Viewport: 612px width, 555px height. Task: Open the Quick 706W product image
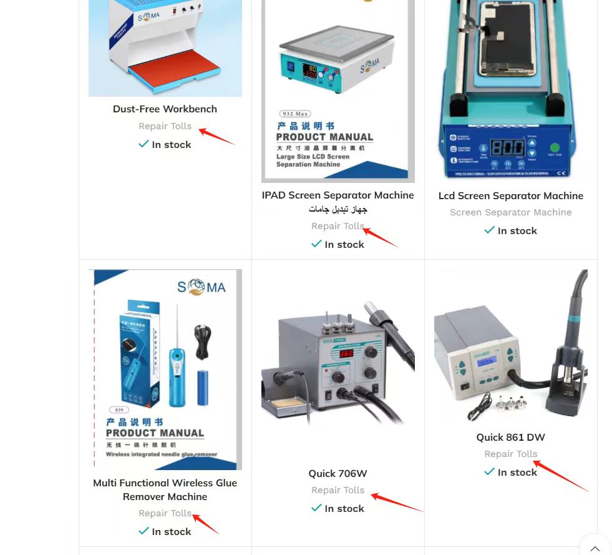coord(338,365)
